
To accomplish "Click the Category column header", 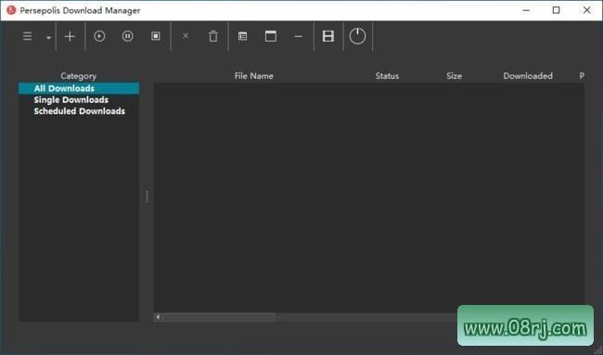I will 79,76.
